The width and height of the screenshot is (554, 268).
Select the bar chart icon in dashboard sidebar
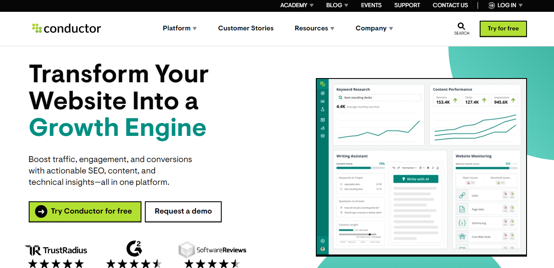[323, 101]
